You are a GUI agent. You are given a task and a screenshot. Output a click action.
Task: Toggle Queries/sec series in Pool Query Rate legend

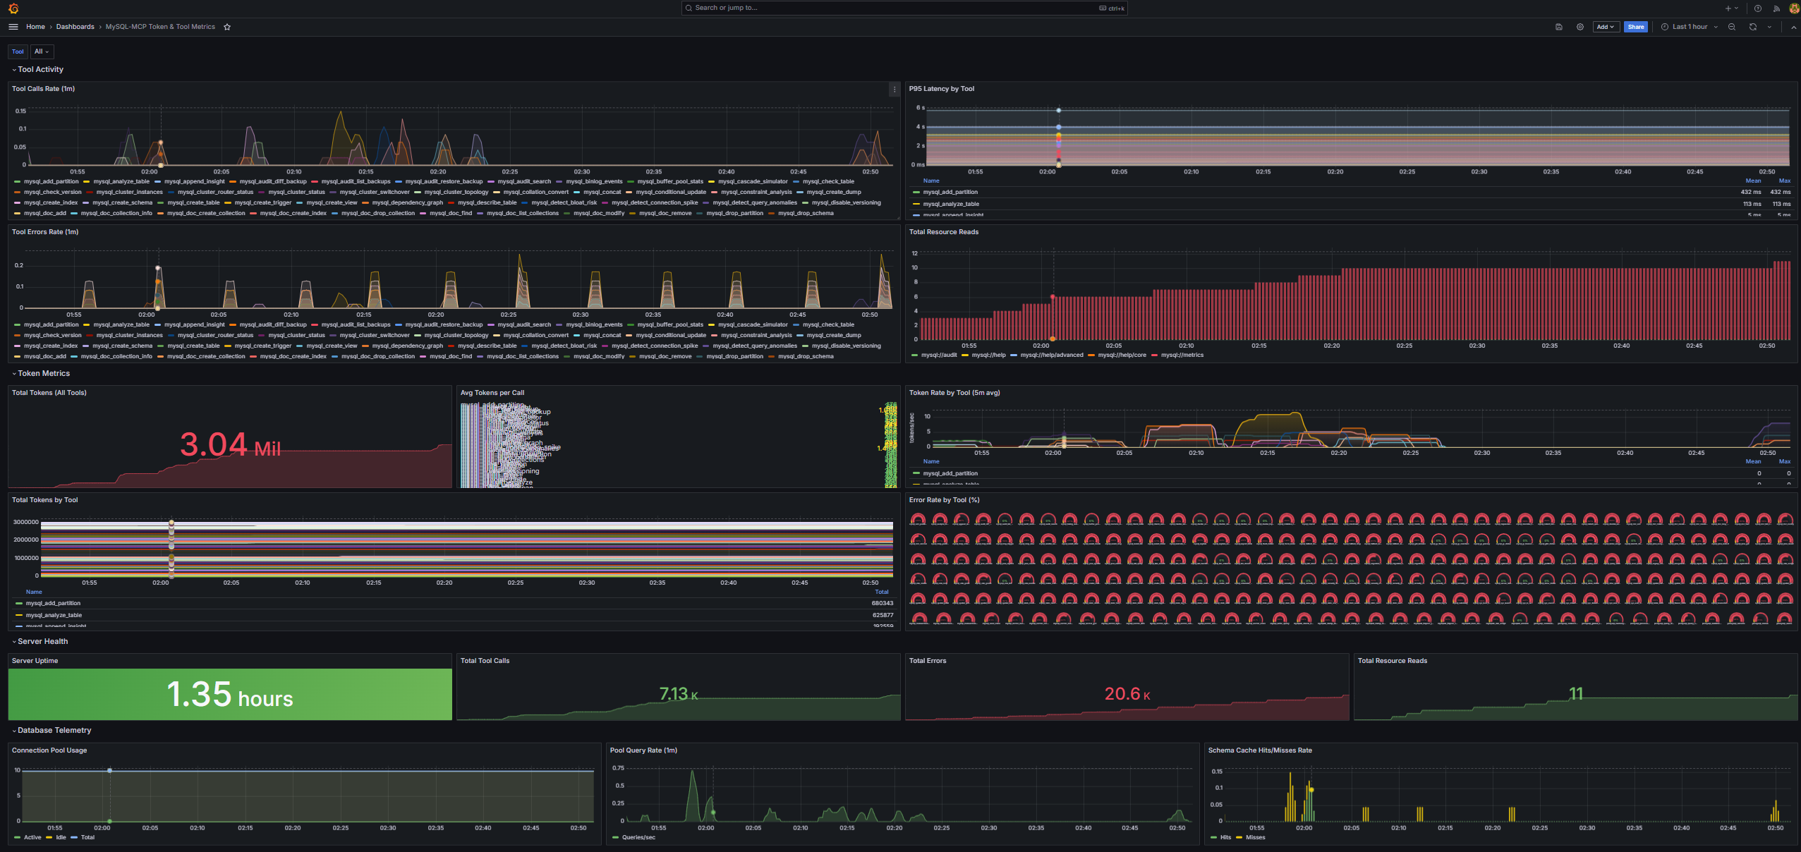(x=638, y=837)
